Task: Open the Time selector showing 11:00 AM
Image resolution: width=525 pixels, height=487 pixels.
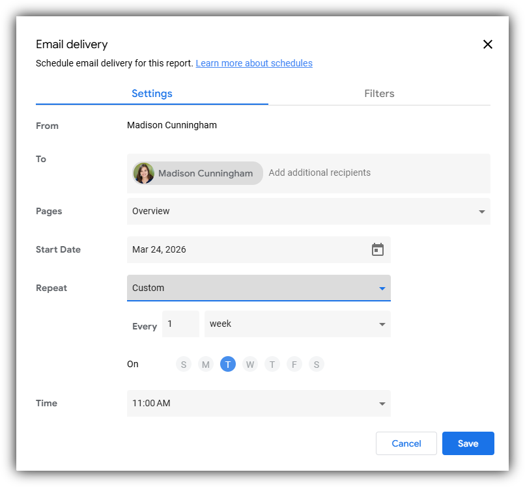Action: (259, 403)
